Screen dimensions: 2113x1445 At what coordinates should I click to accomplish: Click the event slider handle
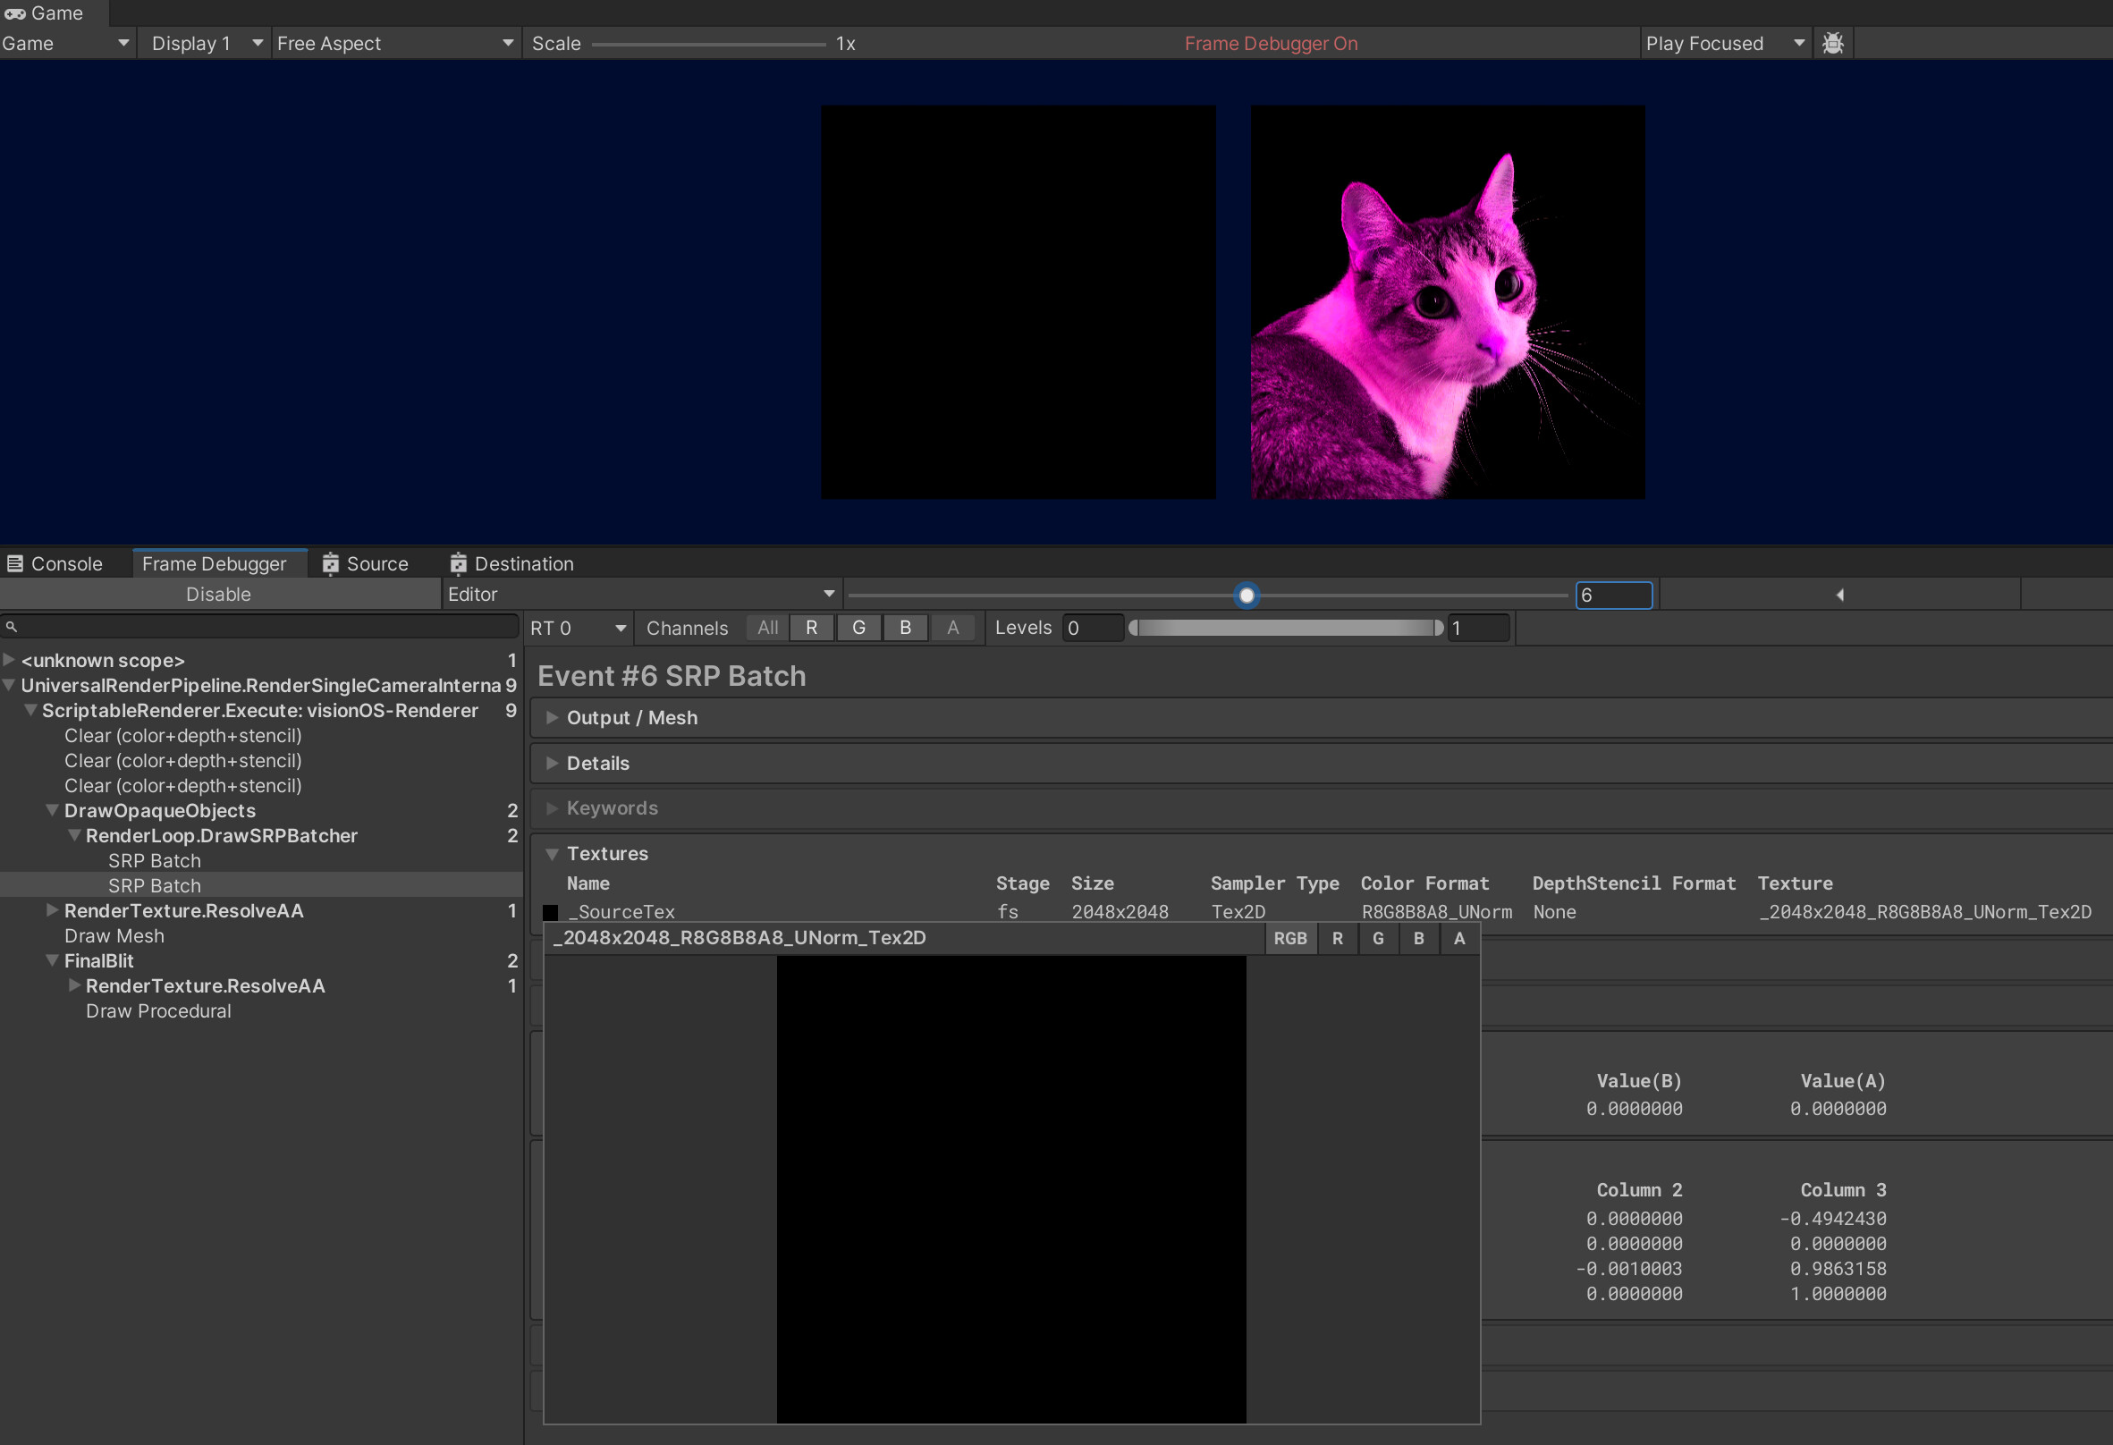(1247, 596)
